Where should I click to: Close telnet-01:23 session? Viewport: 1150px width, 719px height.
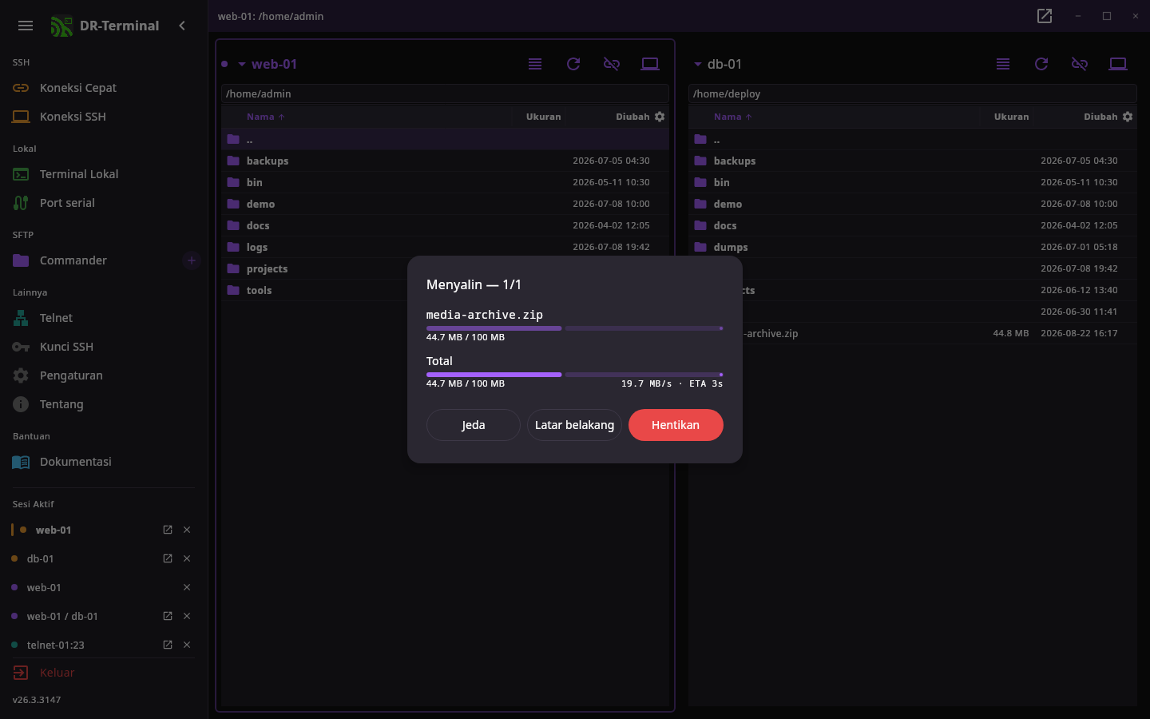187,645
